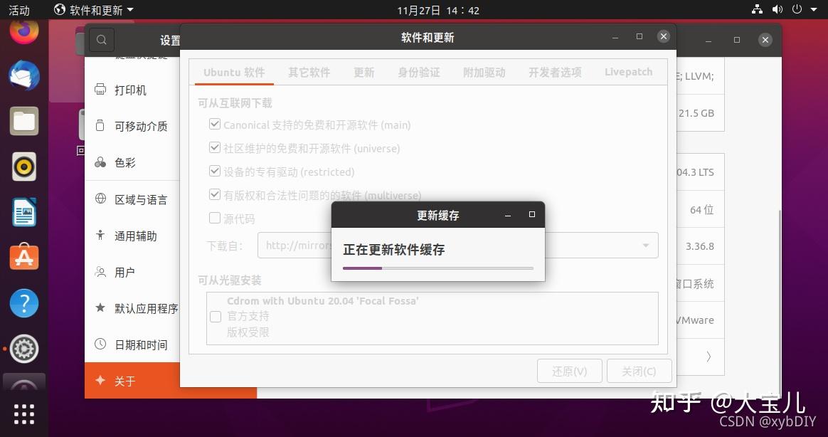Viewport: 828px width, 437px height.
Task: Open volume icon in top bar
Action: [777, 9]
